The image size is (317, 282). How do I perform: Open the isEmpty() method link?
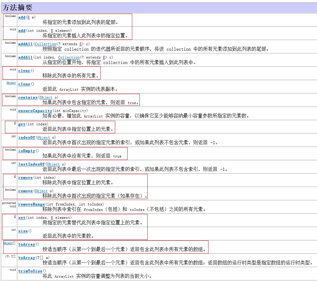26,151
